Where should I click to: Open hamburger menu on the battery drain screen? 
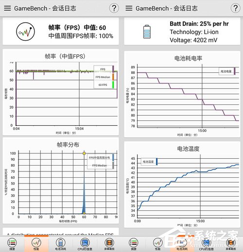[x=129, y=8]
